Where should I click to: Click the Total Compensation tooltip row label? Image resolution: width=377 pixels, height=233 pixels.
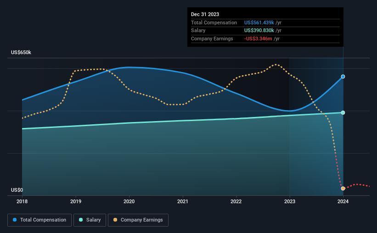[214, 22]
